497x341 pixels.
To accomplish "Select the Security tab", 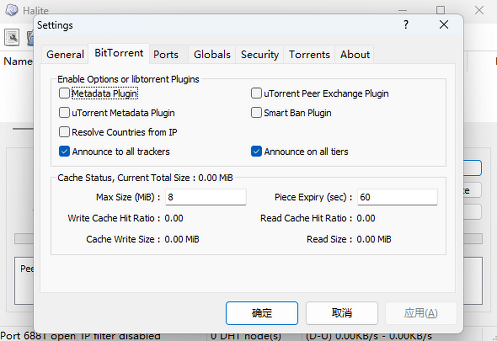I will click(260, 55).
